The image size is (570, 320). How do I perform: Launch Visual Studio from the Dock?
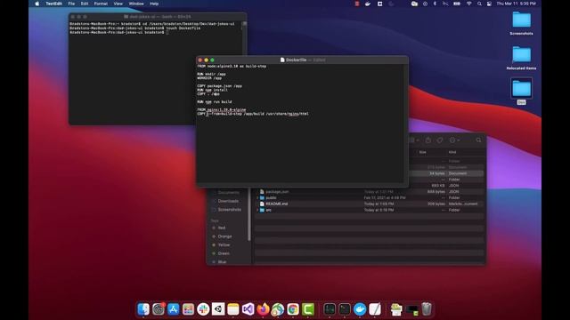tap(248, 309)
